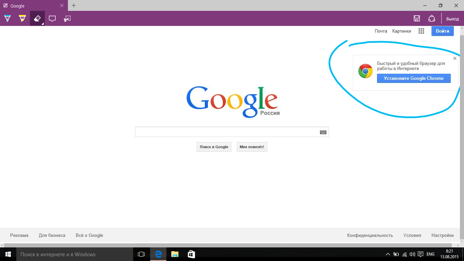Open Всё о Google footer link
Image resolution: width=464 pixels, height=261 pixels.
pos(89,235)
